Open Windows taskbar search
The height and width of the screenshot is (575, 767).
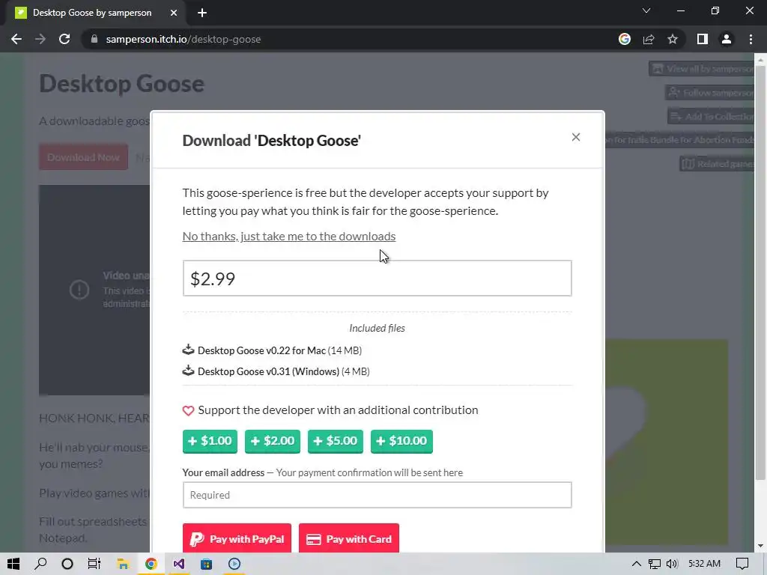[x=40, y=564]
